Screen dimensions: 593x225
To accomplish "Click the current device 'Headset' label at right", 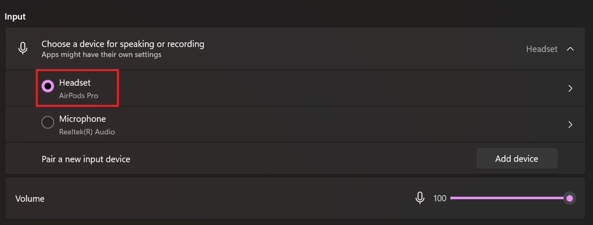I will [x=542, y=49].
